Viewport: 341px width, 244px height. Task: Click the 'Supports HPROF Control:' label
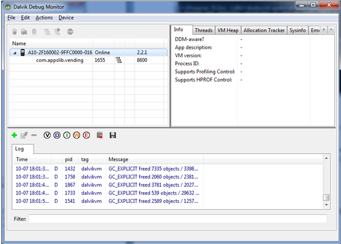pyautogui.click(x=203, y=80)
